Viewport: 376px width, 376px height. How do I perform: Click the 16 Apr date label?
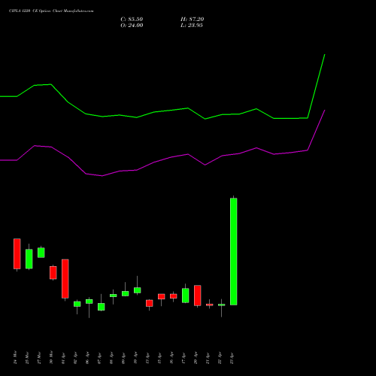point(171,358)
